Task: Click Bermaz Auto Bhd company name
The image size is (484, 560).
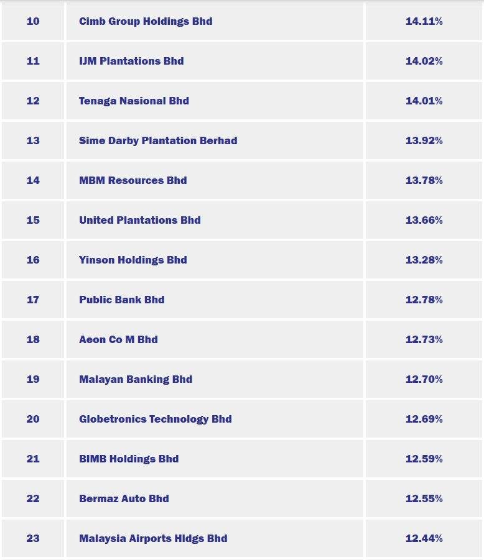Action: [124, 498]
